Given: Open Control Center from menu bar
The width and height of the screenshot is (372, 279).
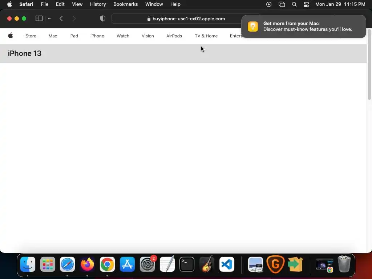Looking at the screenshot, I should 306,4.
